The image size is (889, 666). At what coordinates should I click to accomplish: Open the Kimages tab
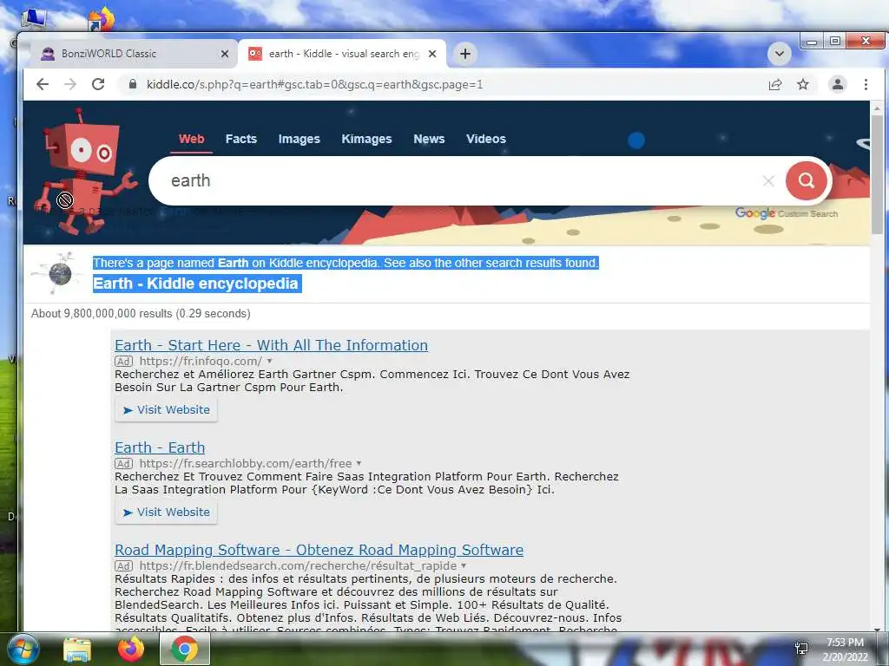coord(366,139)
